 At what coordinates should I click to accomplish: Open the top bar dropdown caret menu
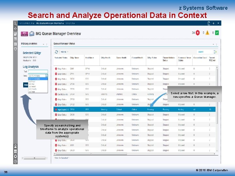(x=218, y=23)
